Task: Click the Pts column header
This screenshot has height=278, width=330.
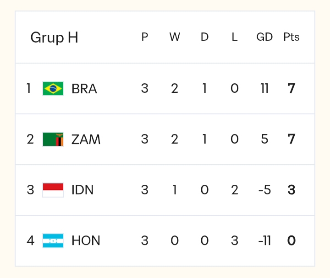Action: click(291, 37)
